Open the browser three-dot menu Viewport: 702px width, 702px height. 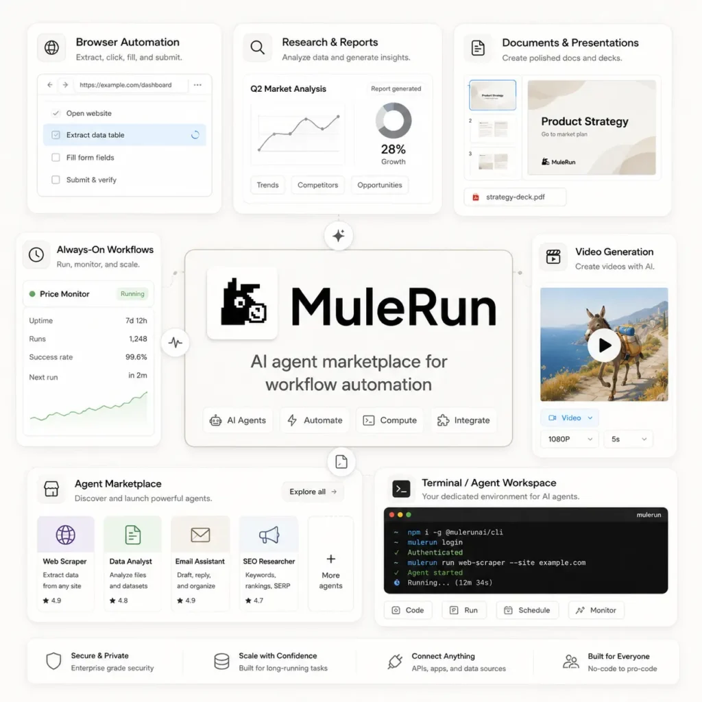click(x=197, y=84)
